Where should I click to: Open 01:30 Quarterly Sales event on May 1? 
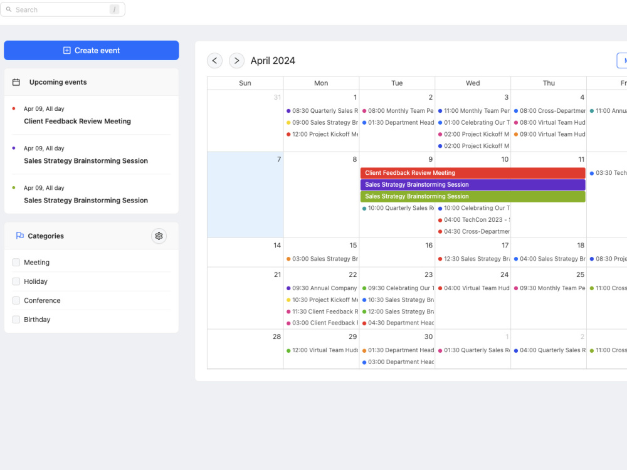coord(473,350)
